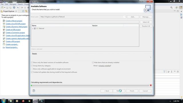Click the Help question mark icon
The width and height of the screenshot is (183, 103).
(x=34, y=91)
